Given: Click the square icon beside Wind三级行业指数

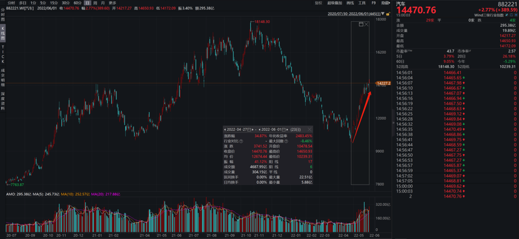Looking at the screenshot, I should 511,15.
